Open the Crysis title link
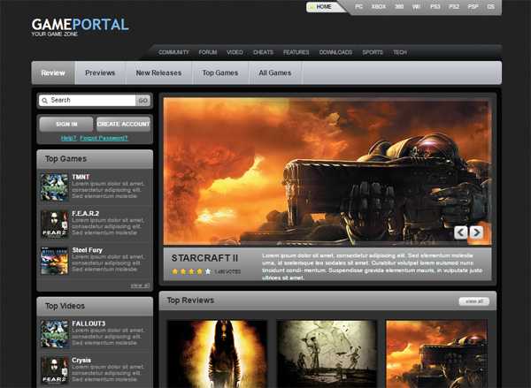The height and width of the screenshot is (388, 531). point(81,361)
